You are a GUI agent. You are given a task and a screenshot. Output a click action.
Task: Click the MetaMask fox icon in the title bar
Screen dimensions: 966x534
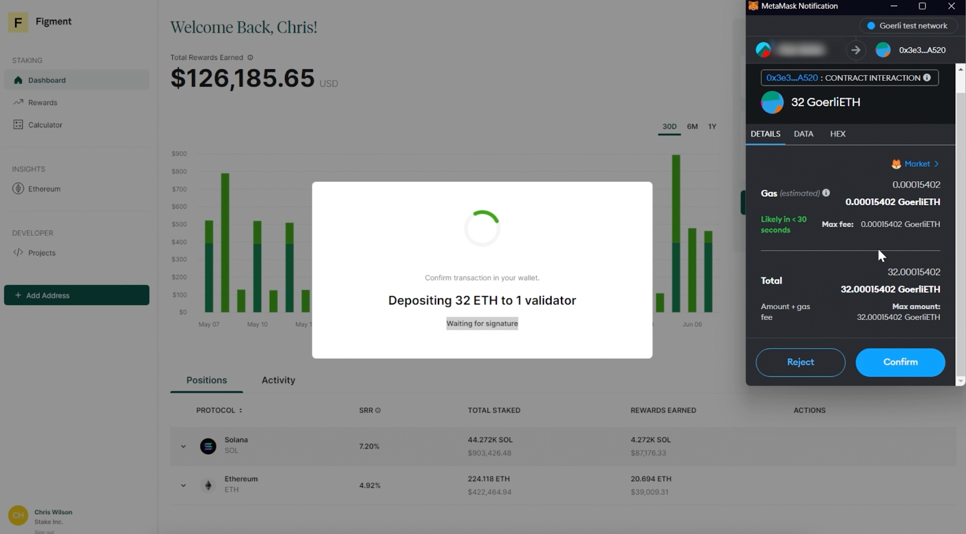(753, 6)
